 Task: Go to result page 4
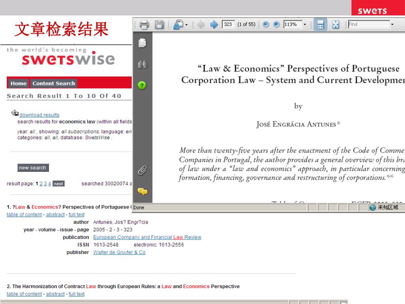[49, 184]
